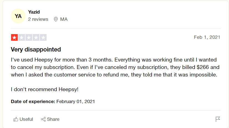Click the thumbs-up Useful icon

(16, 119)
